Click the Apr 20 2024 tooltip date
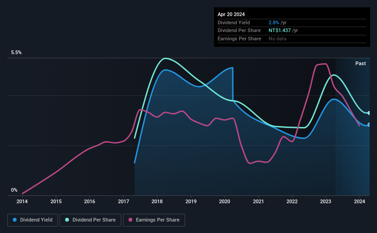This screenshot has width=377, height=233. (x=231, y=14)
